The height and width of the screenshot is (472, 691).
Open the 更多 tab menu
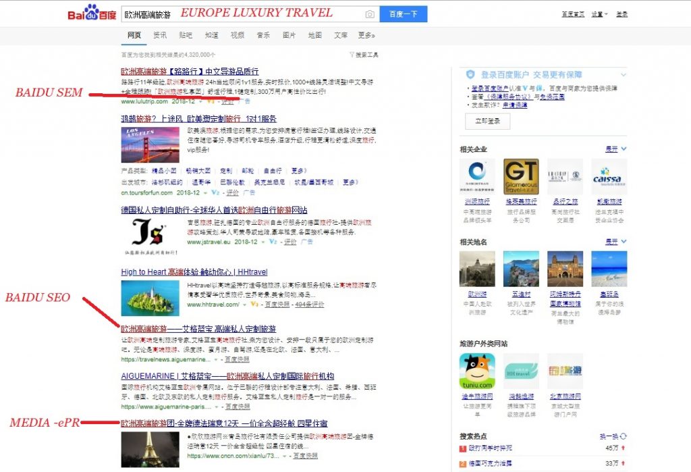click(366, 35)
